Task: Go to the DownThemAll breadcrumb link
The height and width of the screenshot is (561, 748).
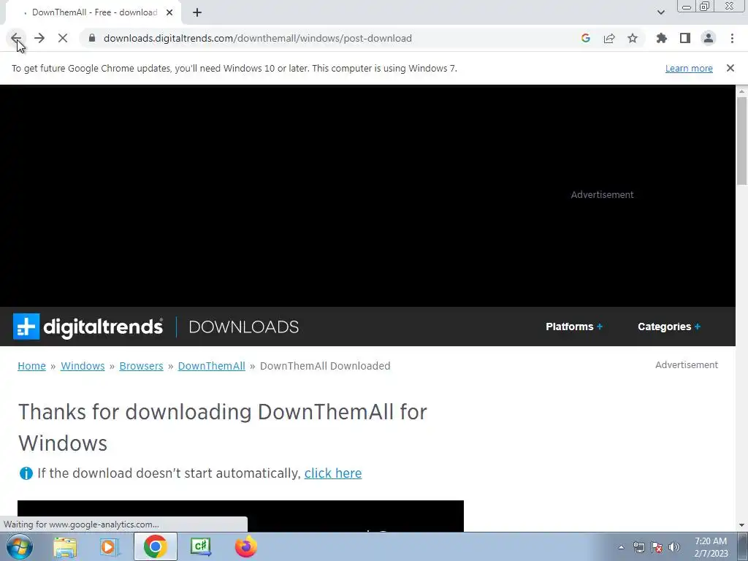Action: click(x=211, y=366)
